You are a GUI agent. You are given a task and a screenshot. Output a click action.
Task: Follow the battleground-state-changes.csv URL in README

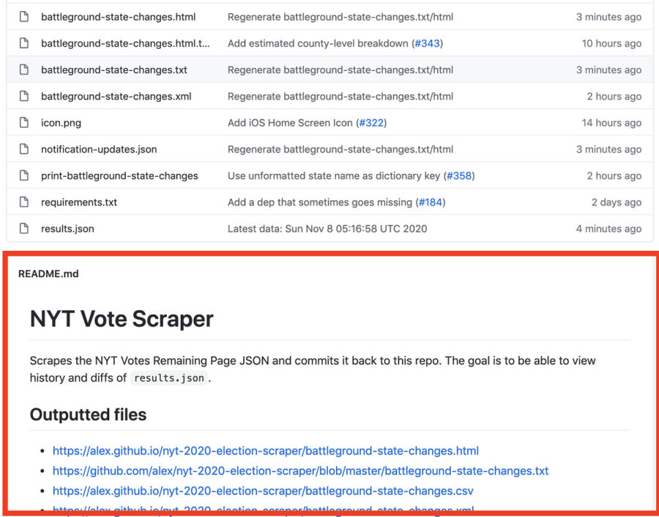point(263,491)
